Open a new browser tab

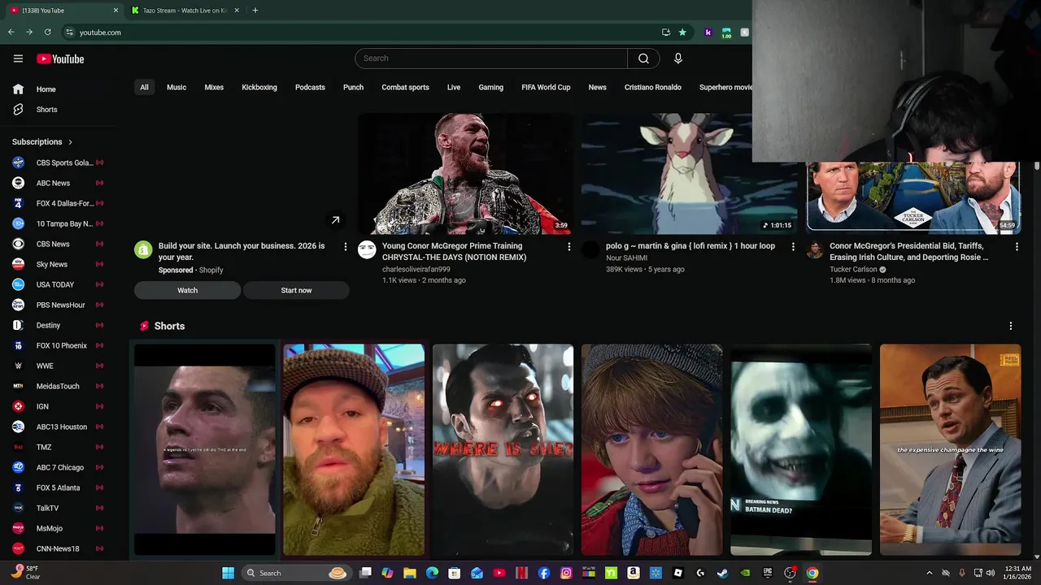255,11
